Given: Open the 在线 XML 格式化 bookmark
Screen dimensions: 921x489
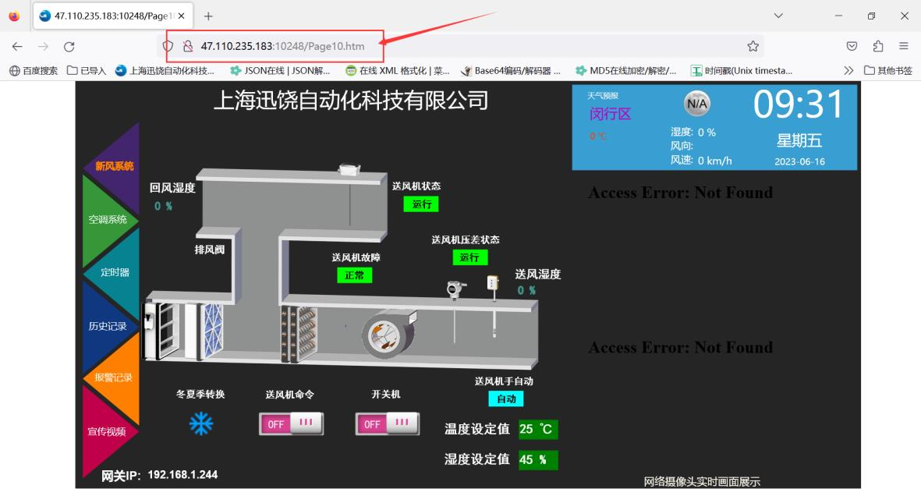Looking at the screenshot, I should (x=398, y=70).
